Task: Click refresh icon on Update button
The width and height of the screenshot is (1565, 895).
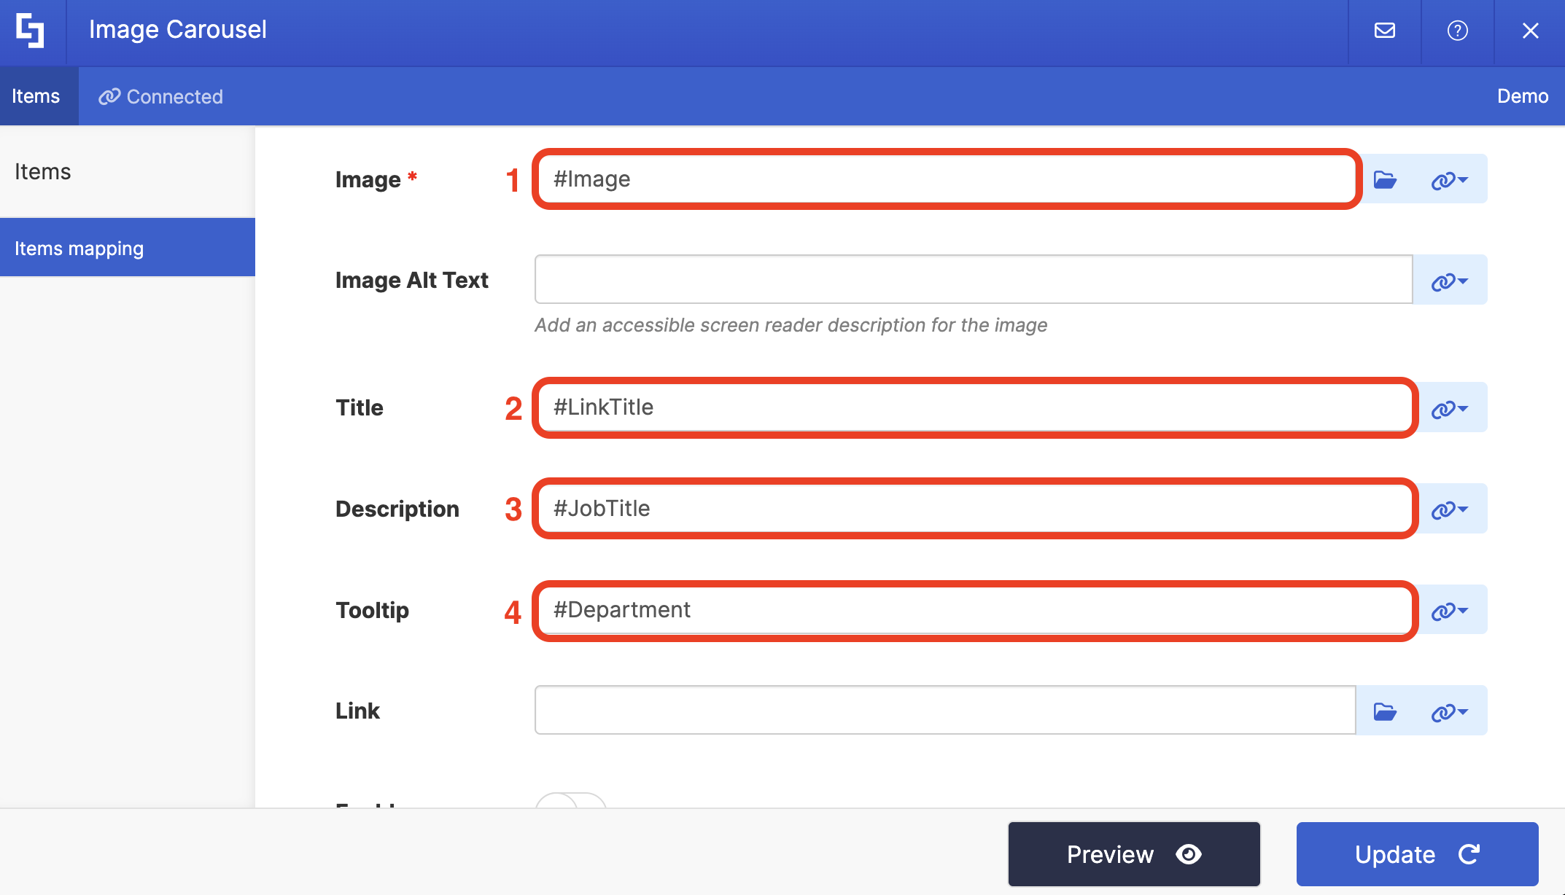Action: tap(1469, 854)
